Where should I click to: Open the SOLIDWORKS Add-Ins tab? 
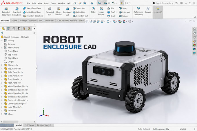pyautogui.click(x=67, y=21)
